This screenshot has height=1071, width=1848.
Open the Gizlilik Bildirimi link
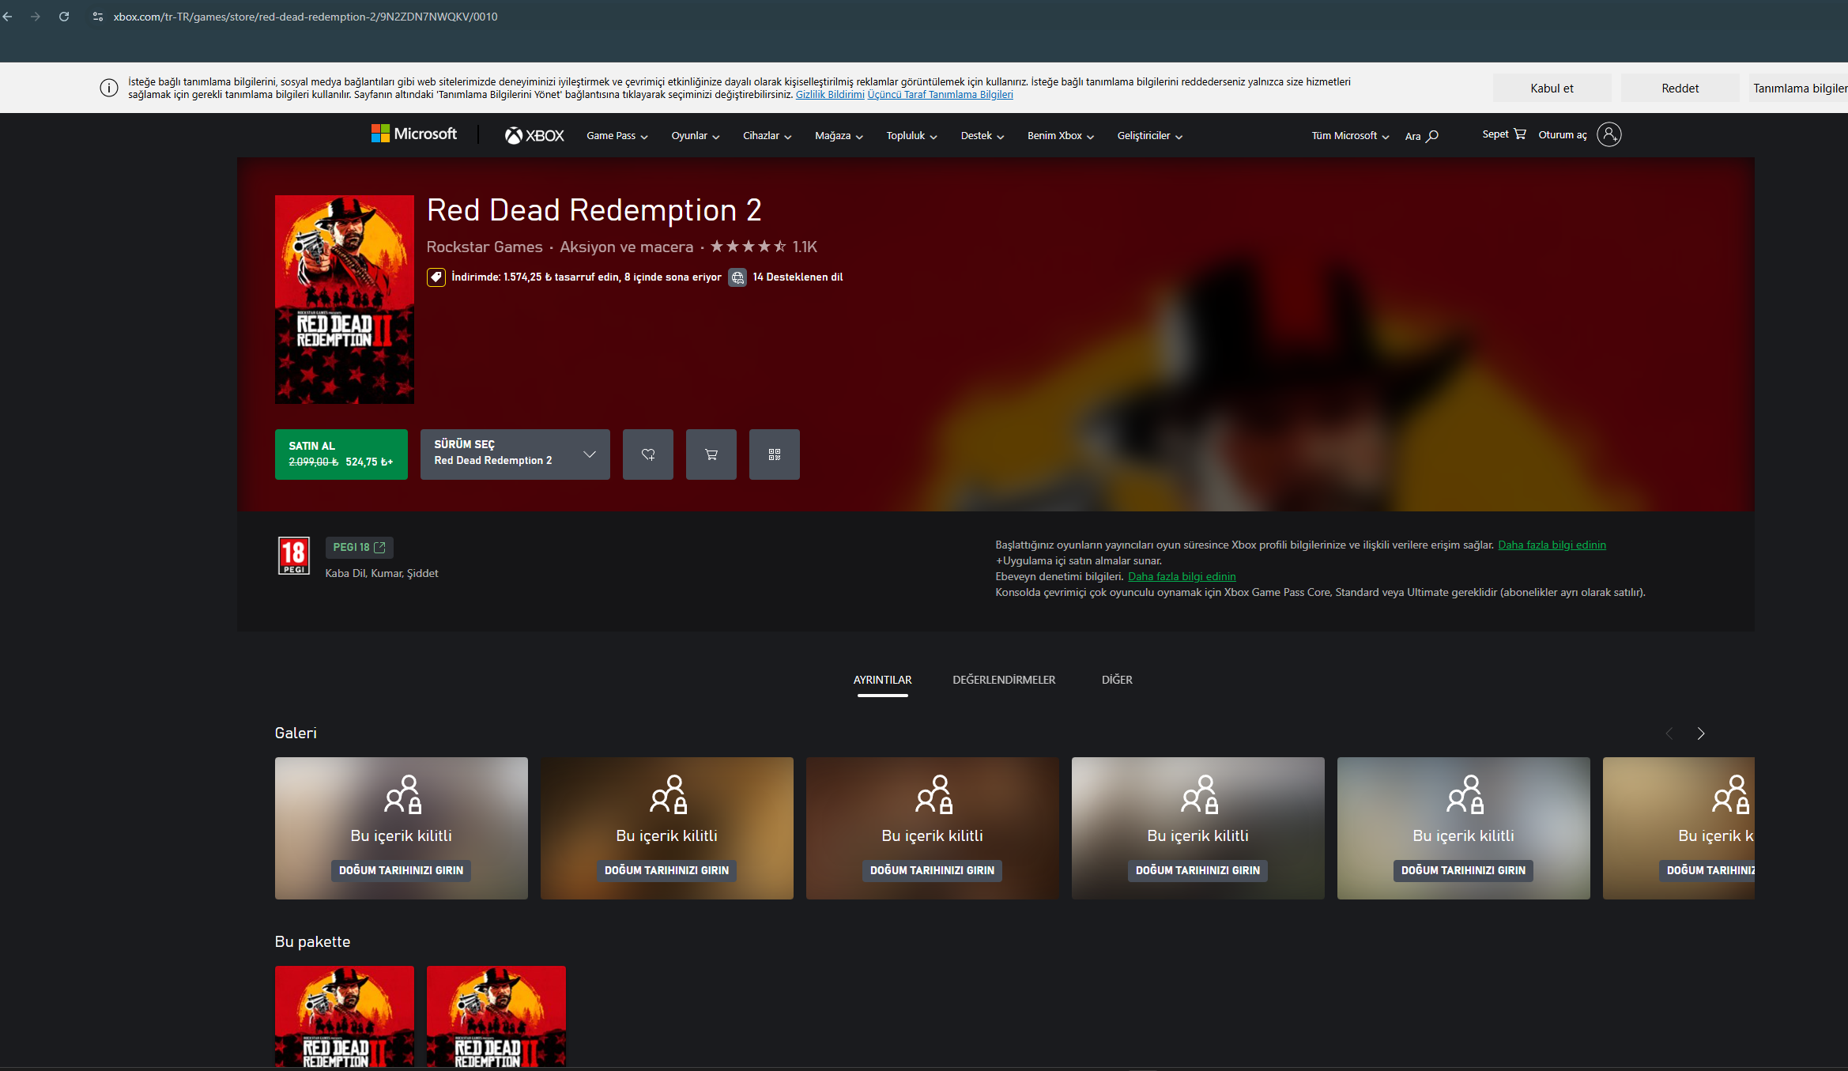coord(830,95)
